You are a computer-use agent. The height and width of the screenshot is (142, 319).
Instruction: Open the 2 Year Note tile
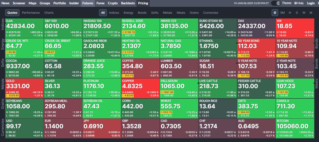(x=295, y=68)
